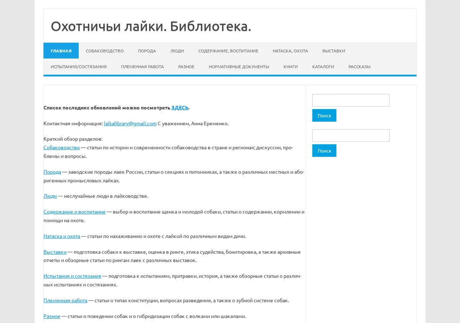Screen dimensions: 460x323
Task: Click the upper Поиск button
Action: click(324, 116)
